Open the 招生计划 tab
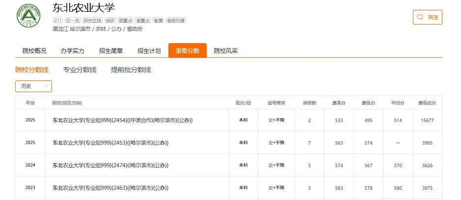 [149, 51]
